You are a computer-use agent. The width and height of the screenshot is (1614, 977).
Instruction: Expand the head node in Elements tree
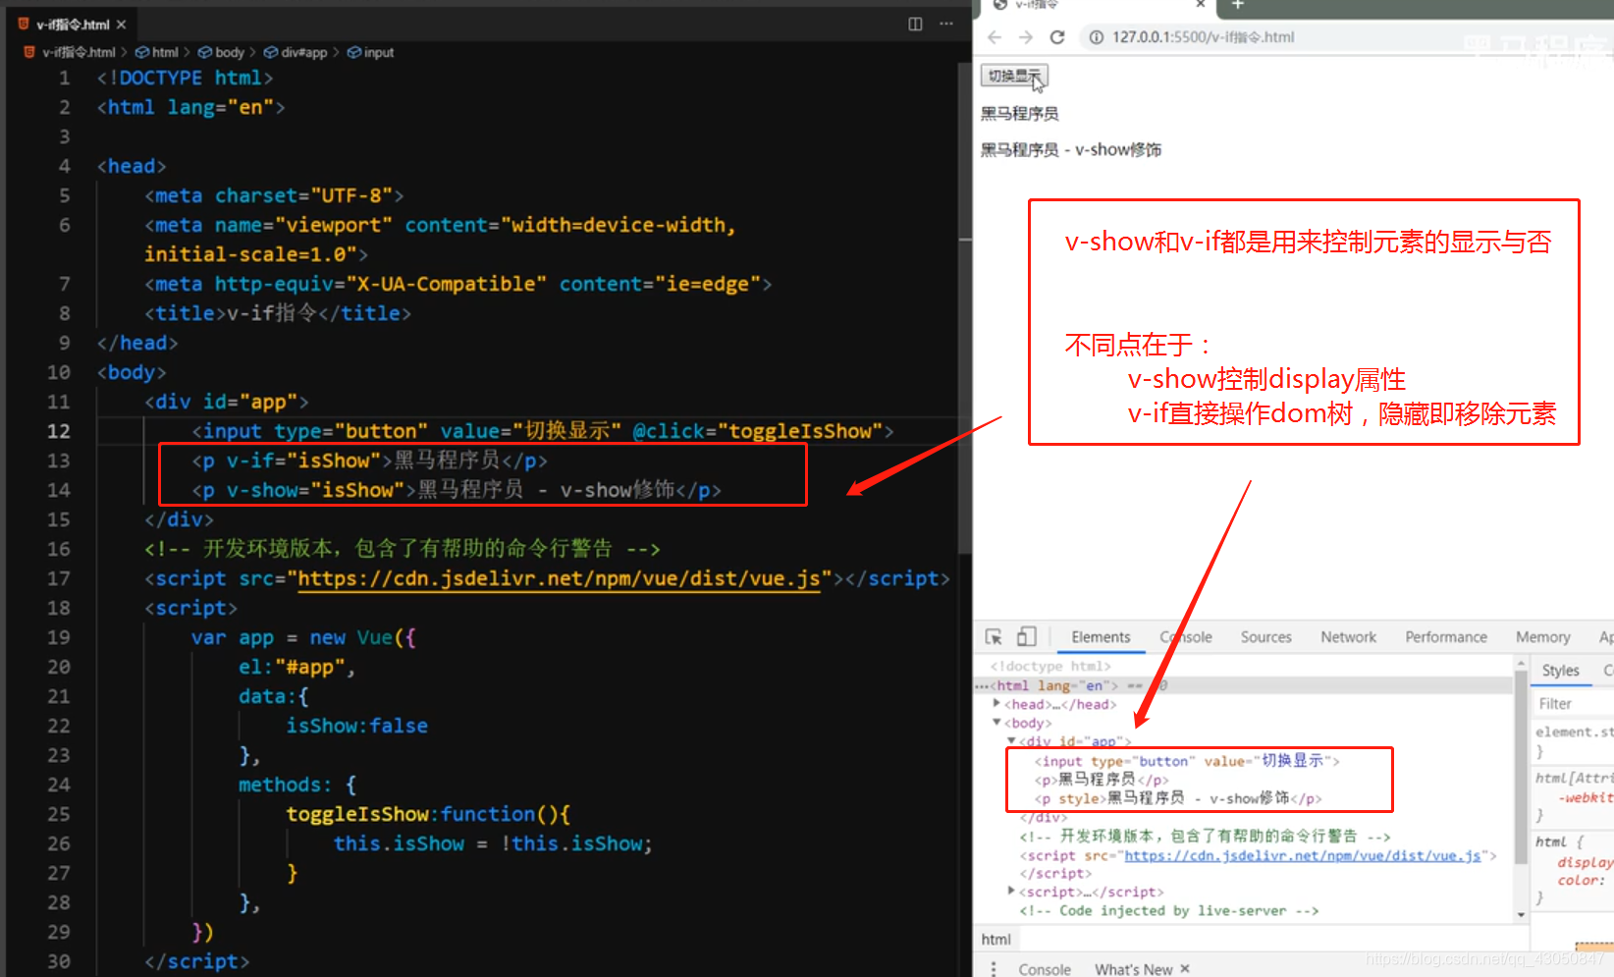coord(996,704)
